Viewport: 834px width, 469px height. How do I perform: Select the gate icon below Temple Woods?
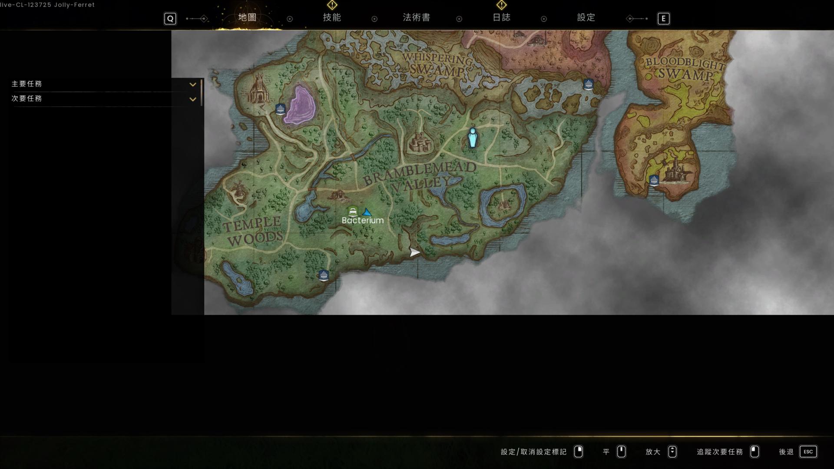coord(323,275)
